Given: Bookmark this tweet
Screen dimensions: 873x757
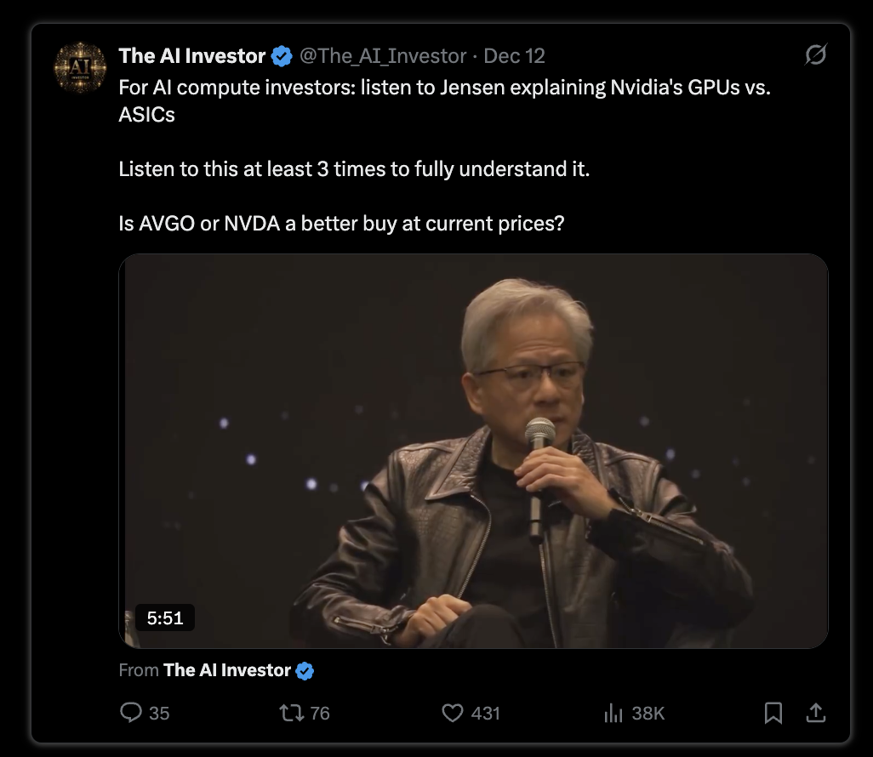Looking at the screenshot, I should (773, 713).
